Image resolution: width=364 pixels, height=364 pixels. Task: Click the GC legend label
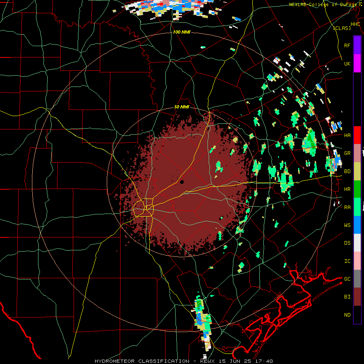[347, 279]
